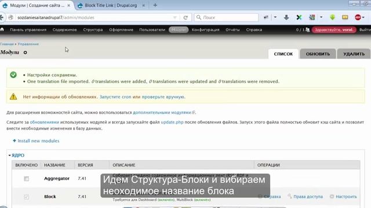This screenshot has width=371, height=208.
Task: Click the multicolor extension icon in toolbar
Action: pyautogui.click(x=312, y=17)
